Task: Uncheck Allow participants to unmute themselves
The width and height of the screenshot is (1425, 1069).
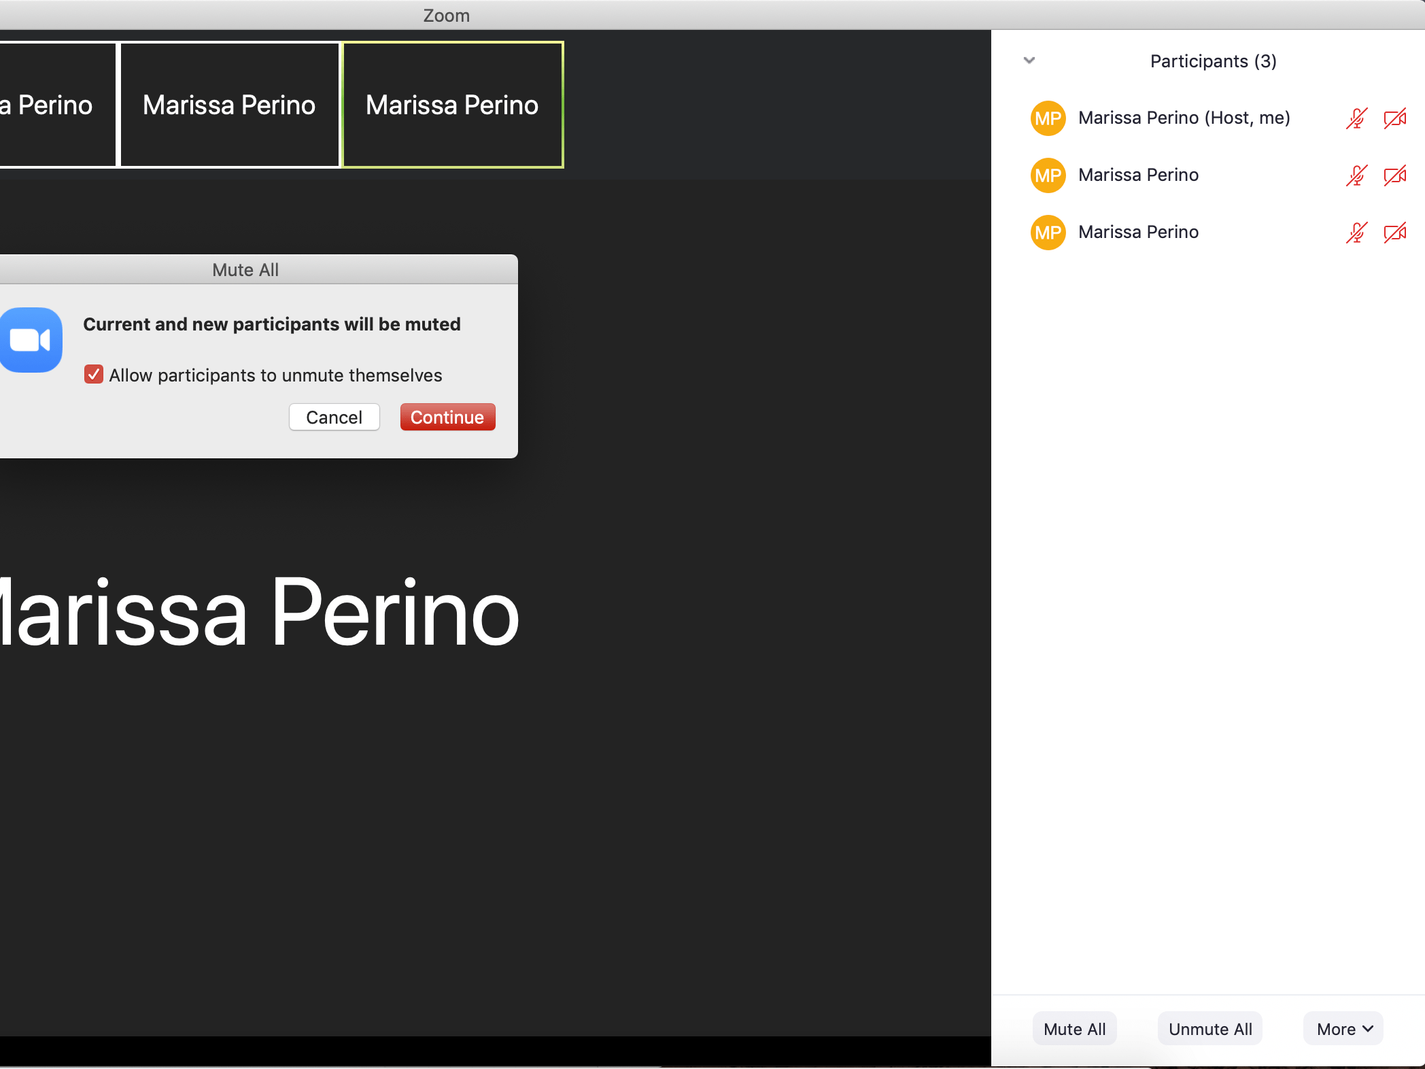Action: click(94, 375)
